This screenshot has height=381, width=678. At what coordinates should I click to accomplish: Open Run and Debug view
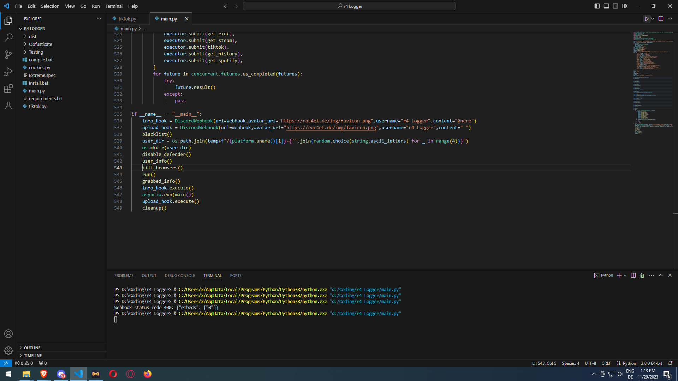coord(8,72)
